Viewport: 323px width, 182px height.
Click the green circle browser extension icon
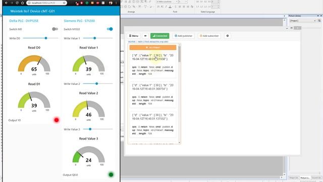(x=87, y=3)
